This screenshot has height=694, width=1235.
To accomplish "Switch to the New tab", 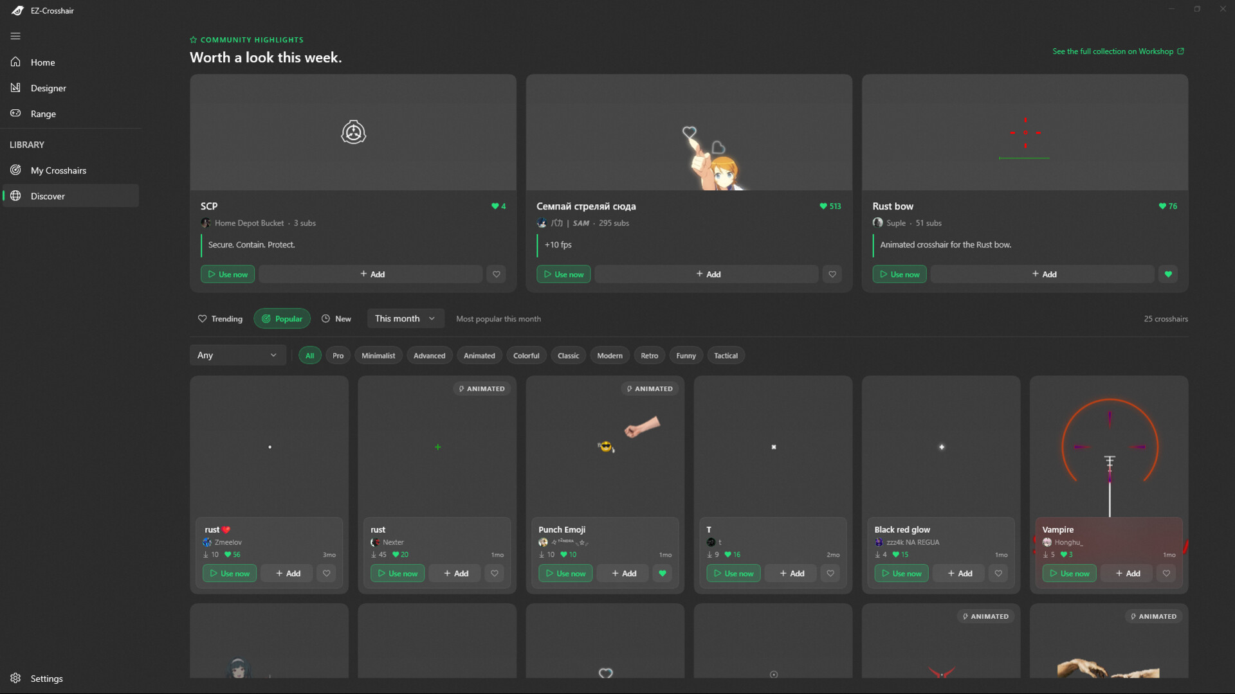I will (x=336, y=318).
